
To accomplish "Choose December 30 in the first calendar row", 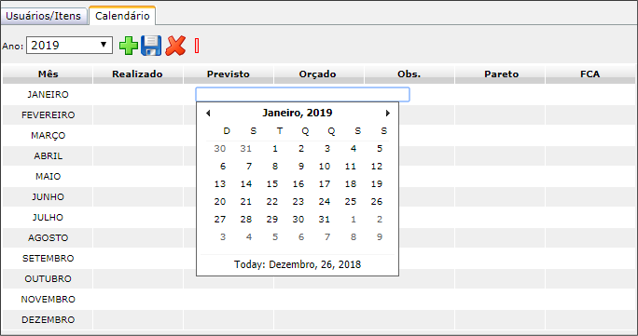I will coord(220,149).
